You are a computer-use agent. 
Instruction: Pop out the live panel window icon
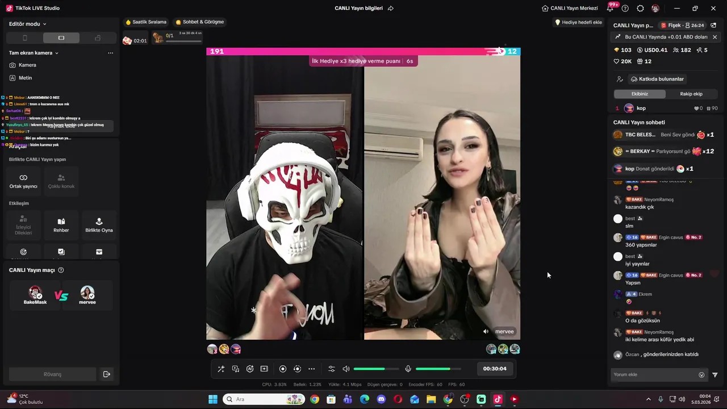(714, 26)
